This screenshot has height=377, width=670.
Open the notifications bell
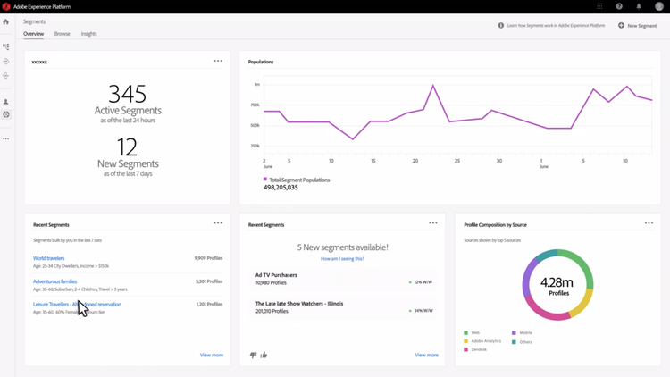point(639,6)
